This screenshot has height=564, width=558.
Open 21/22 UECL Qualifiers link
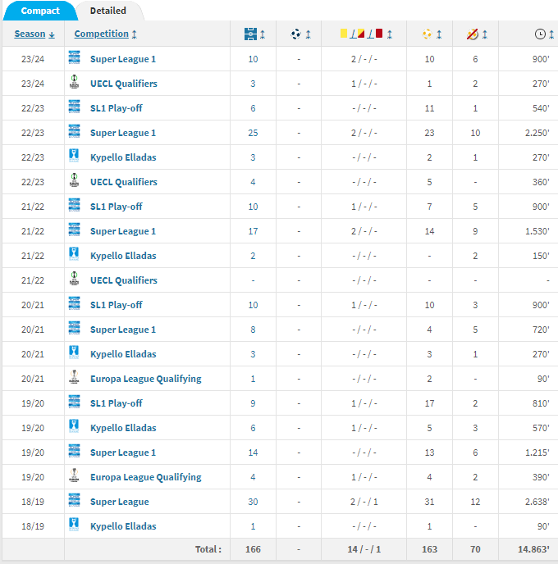(123, 280)
